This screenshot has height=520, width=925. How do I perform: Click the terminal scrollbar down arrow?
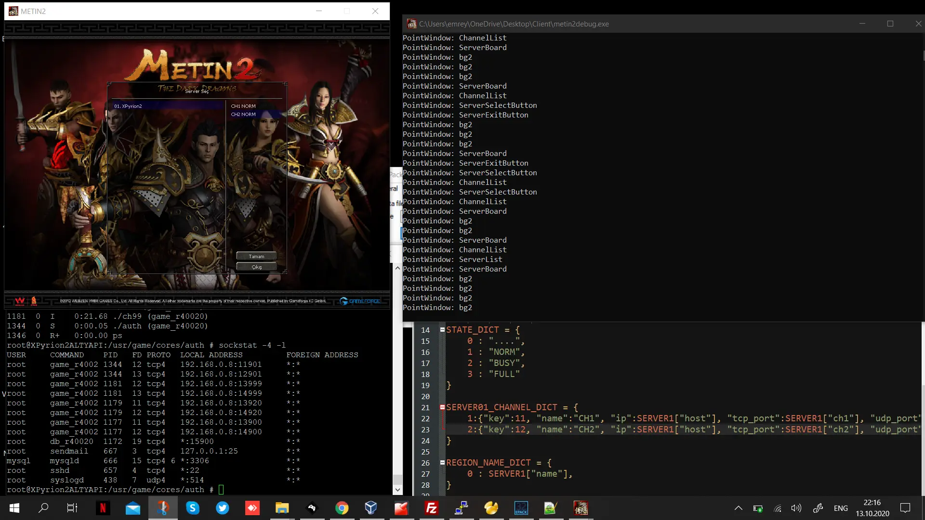coord(397,490)
